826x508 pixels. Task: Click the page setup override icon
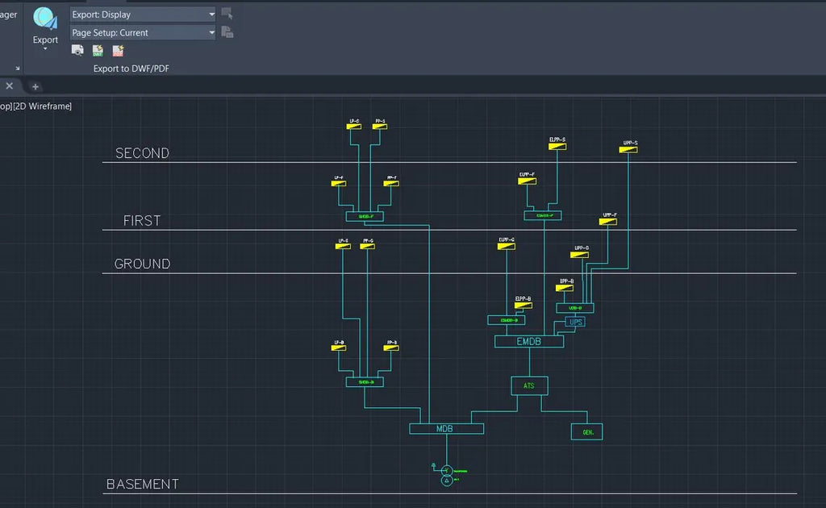[227, 32]
